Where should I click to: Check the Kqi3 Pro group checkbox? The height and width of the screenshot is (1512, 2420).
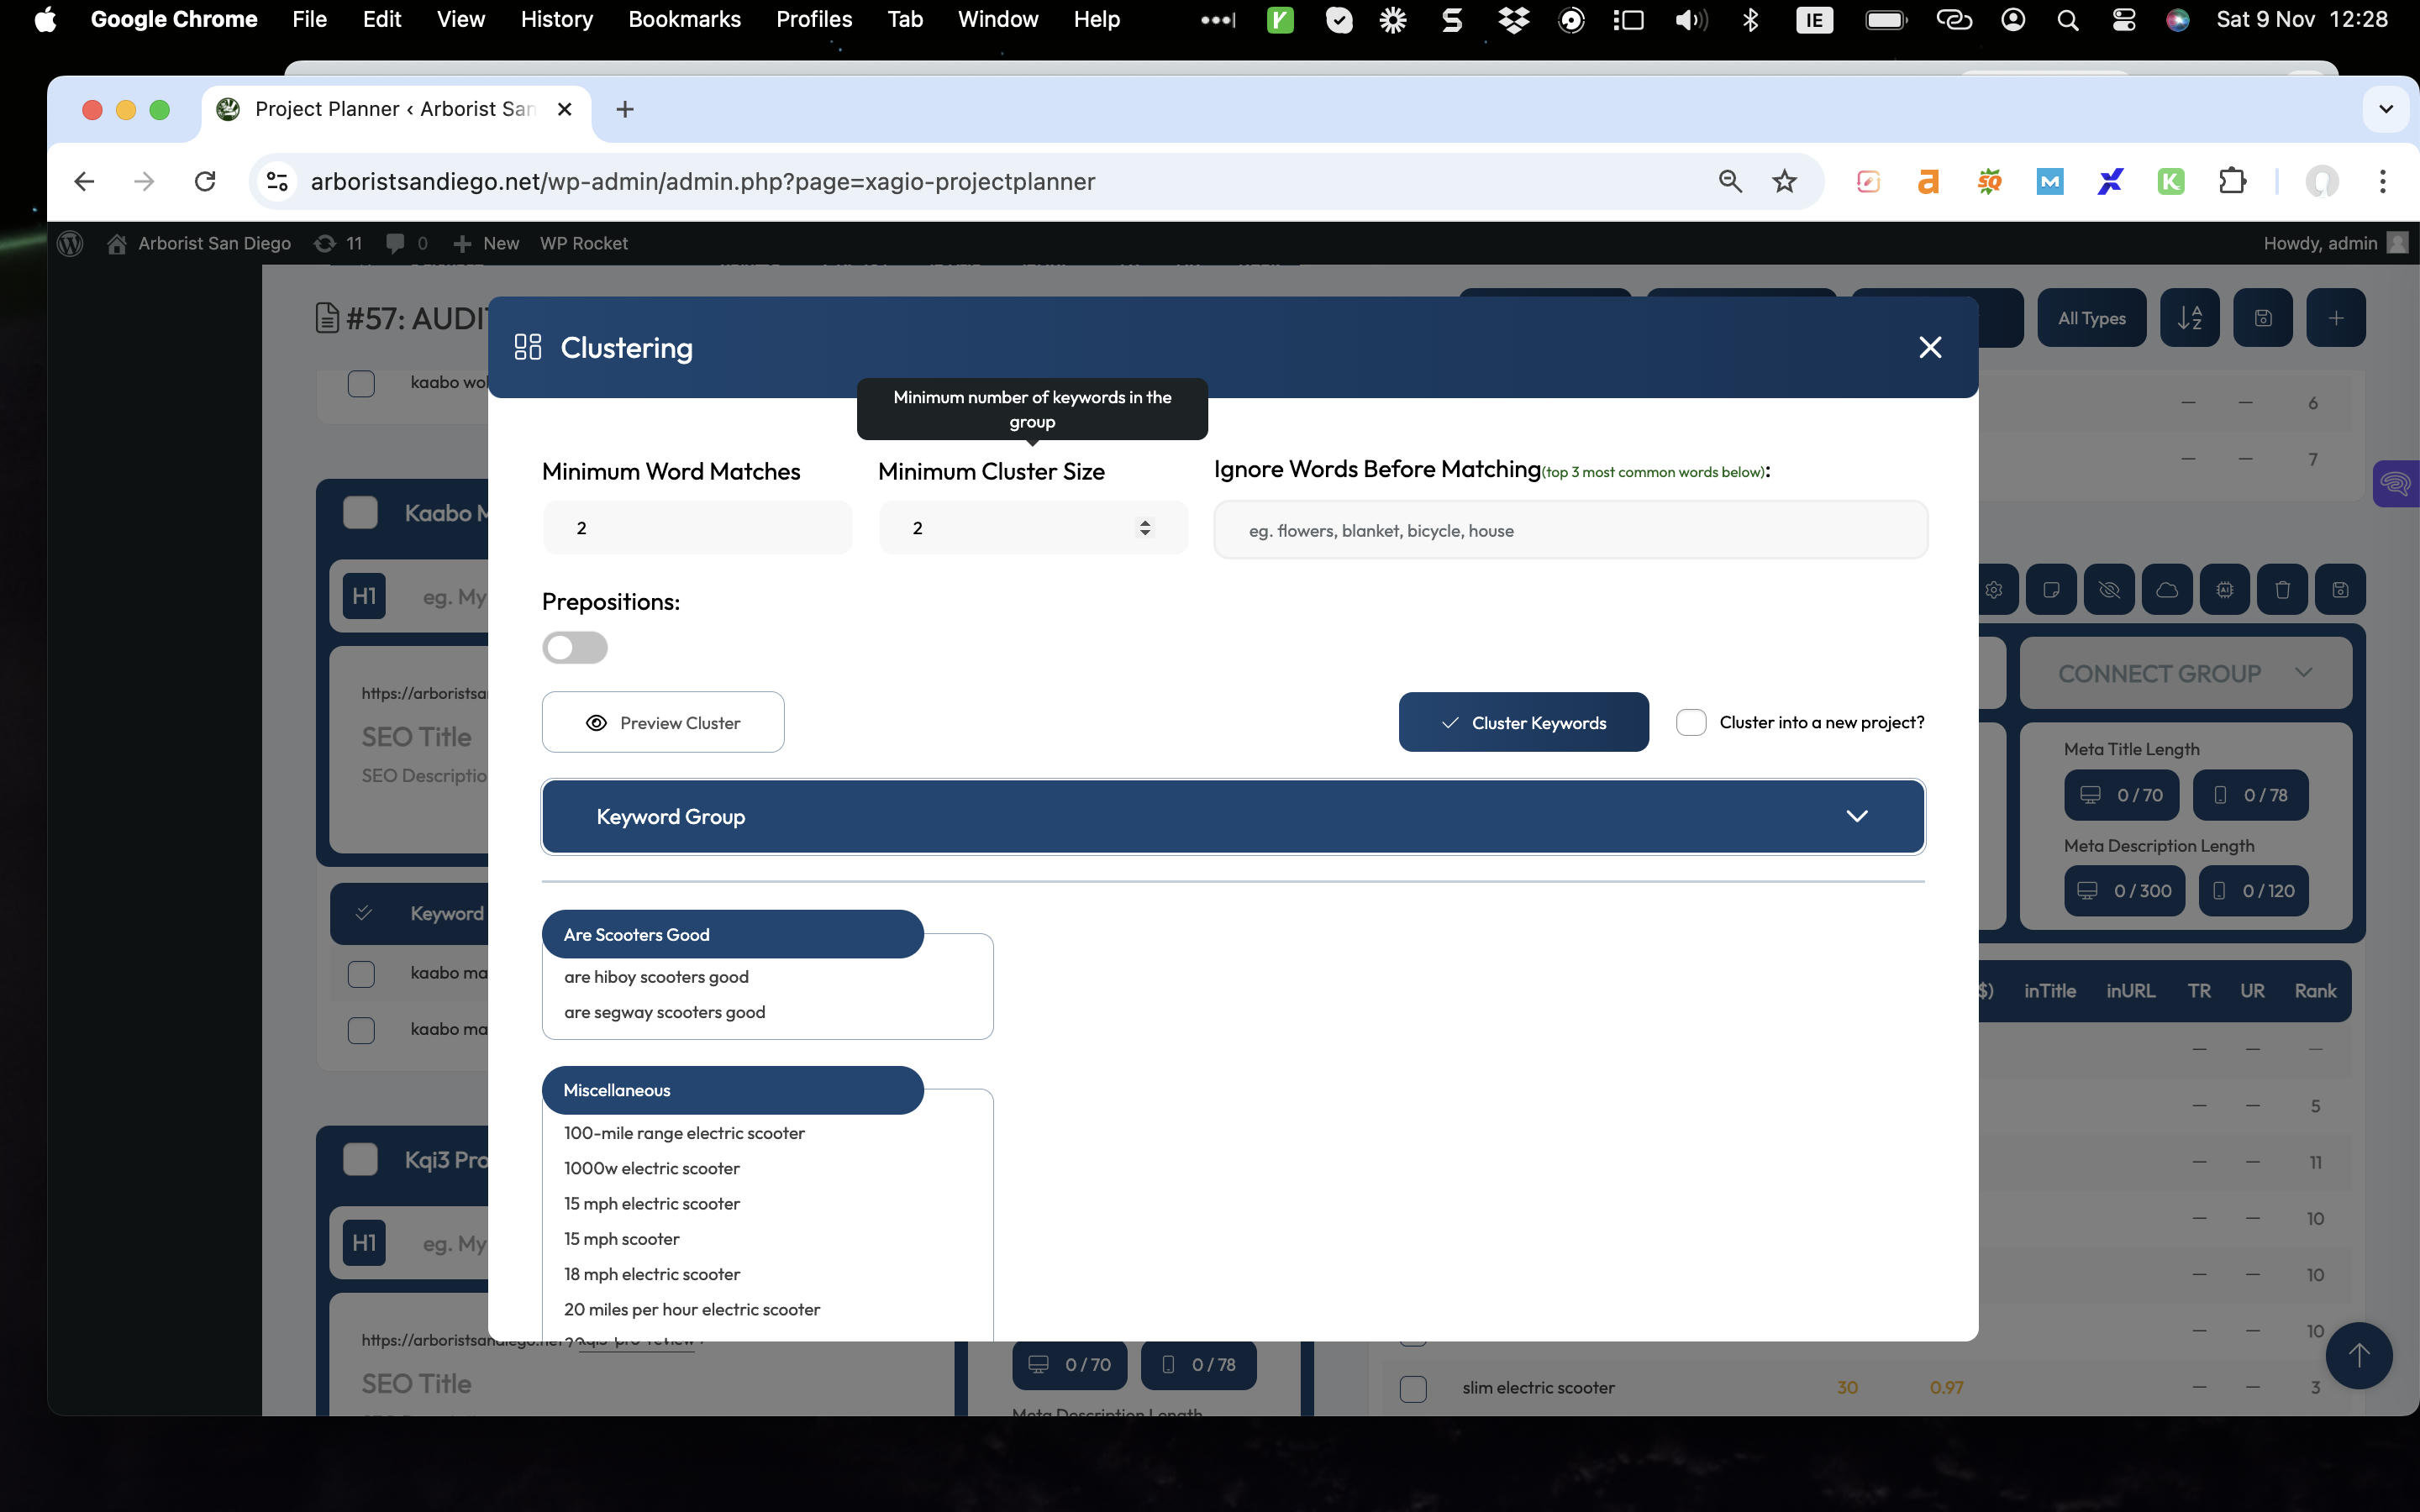pyautogui.click(x=360, y=1159)
